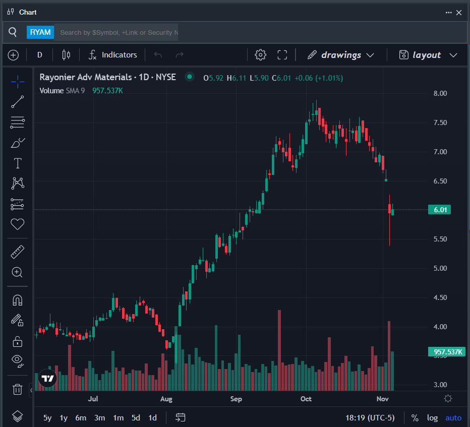Select the trend line drawing tool
This screenshot has width=470, height=427.
pos(18,102)
